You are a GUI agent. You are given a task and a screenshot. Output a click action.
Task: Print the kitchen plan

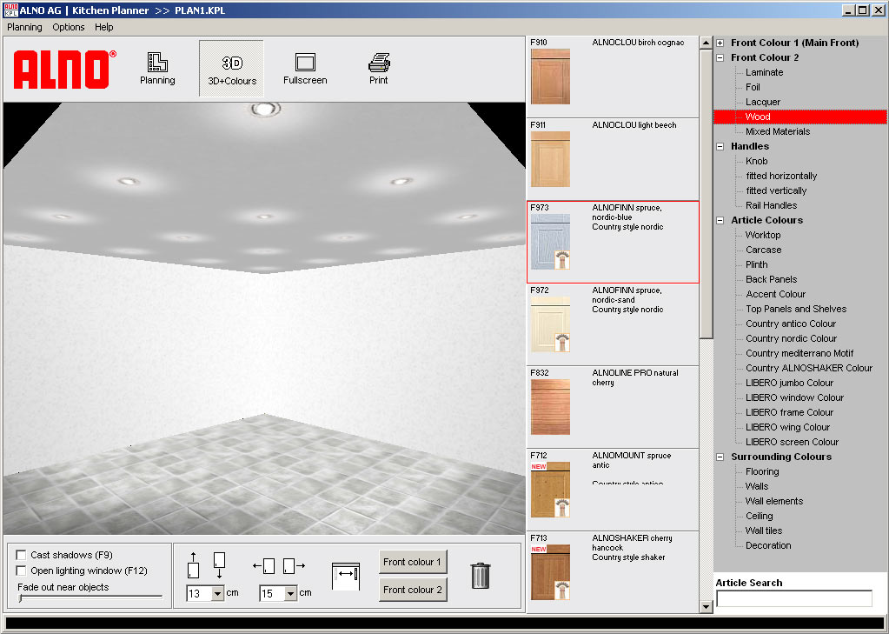379,68
